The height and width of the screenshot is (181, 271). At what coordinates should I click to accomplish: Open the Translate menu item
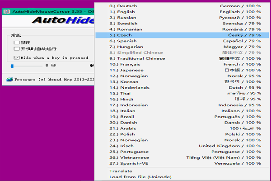coord(182,171)
